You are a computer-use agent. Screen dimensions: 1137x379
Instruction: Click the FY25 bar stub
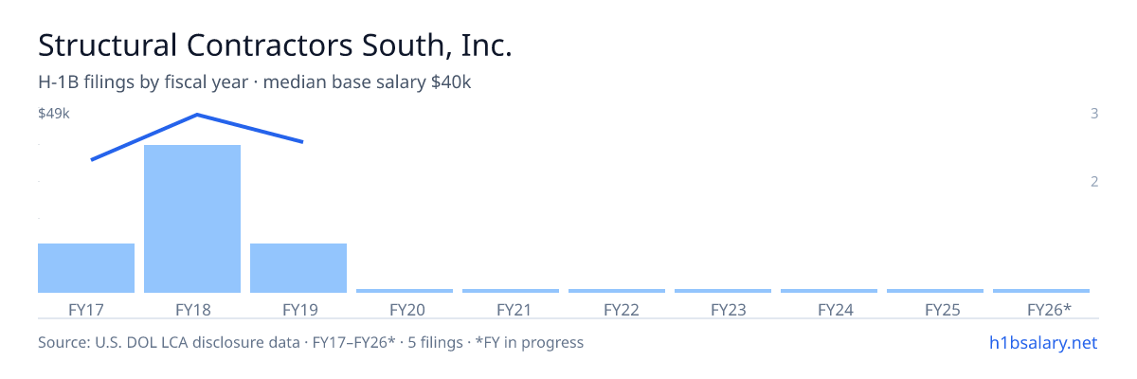tap(935, 291)
